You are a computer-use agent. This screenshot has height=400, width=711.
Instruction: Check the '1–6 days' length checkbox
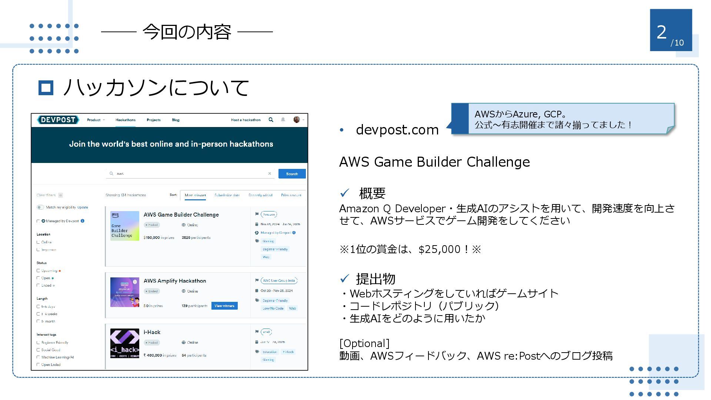[38, 307]
